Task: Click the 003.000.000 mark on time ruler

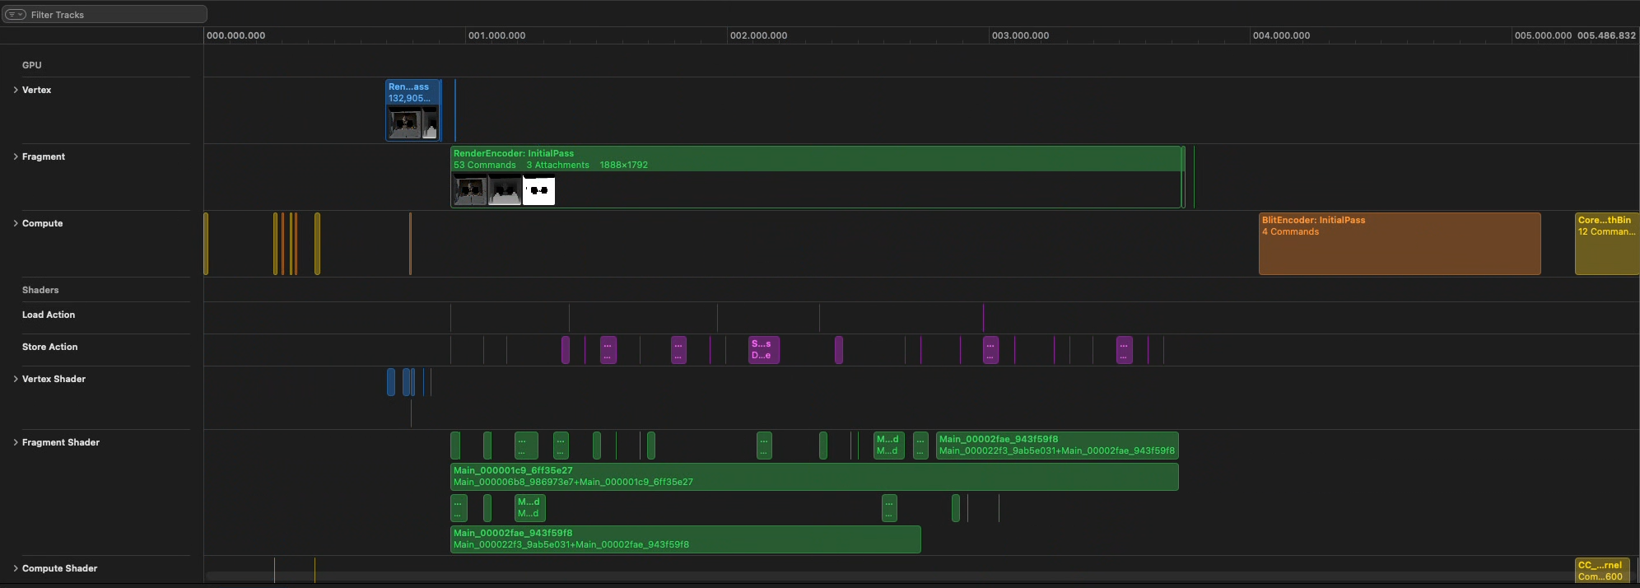Action: tap(1020, 35)
